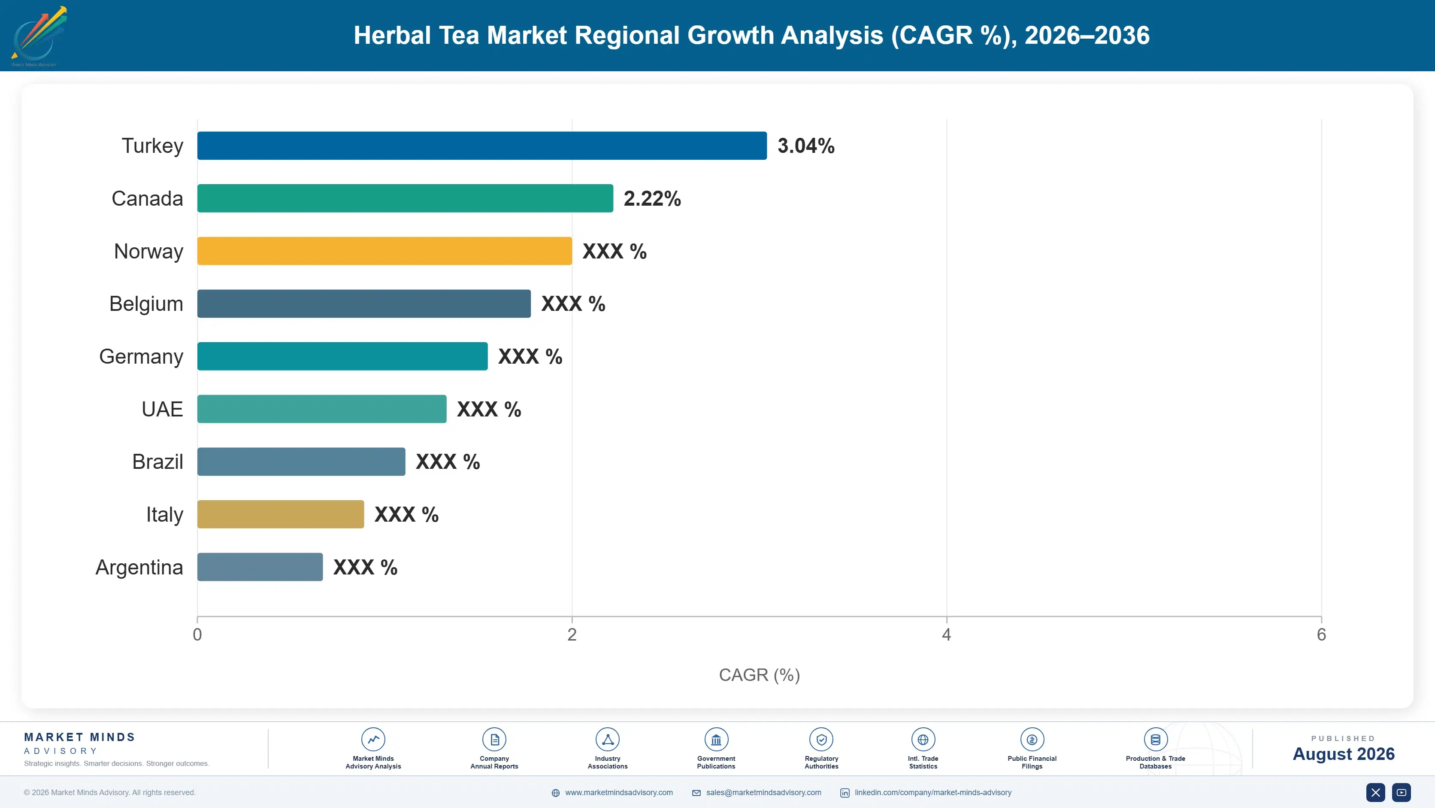Click the Turkey bar in the chart
This screenshot has height=808, width=1435.
pos(482,146)
